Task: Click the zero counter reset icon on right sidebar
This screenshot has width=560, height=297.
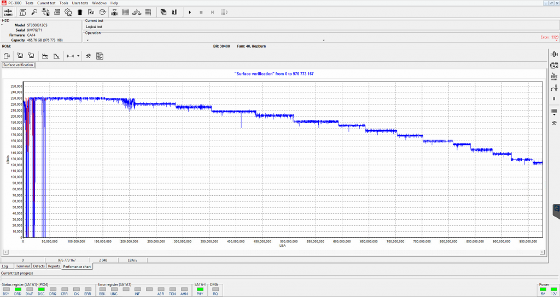Action: coord(554,54)
